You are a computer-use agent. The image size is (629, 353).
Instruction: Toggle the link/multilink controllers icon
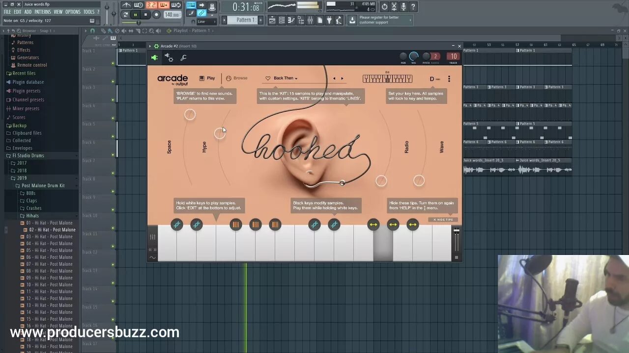[201, 13]
